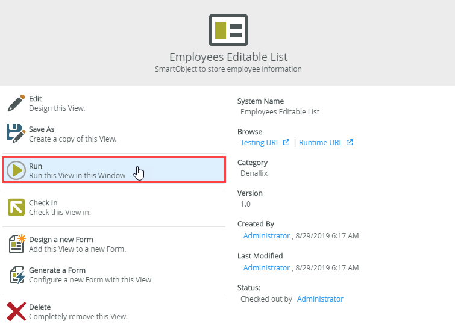
Task: Click the Edit pencil icon
Action: point(16,103)
